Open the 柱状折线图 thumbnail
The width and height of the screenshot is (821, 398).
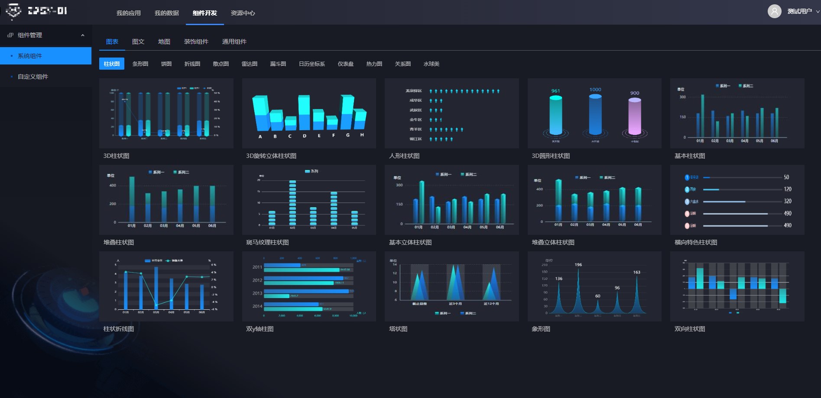tap(166, 286)
